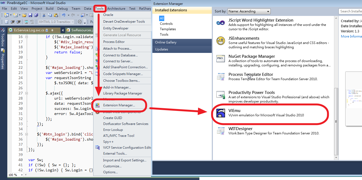The image size is (362, 180).
Task: Click the Open File folder icon
Action: 24,15
